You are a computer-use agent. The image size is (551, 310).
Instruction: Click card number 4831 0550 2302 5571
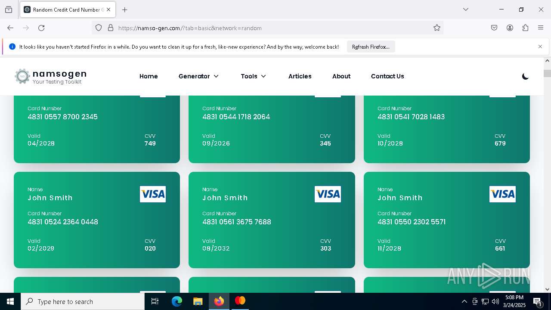pos(412,222)
